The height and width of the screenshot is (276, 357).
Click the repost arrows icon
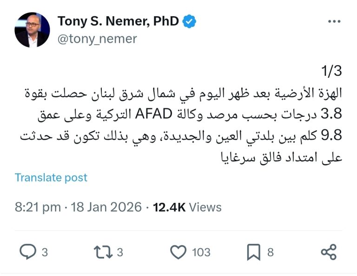[x=103, y=252]
